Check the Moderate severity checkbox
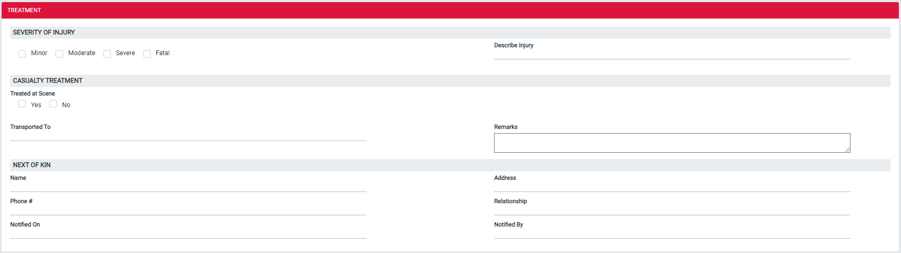901x253 pixels. tap(59, 54)
